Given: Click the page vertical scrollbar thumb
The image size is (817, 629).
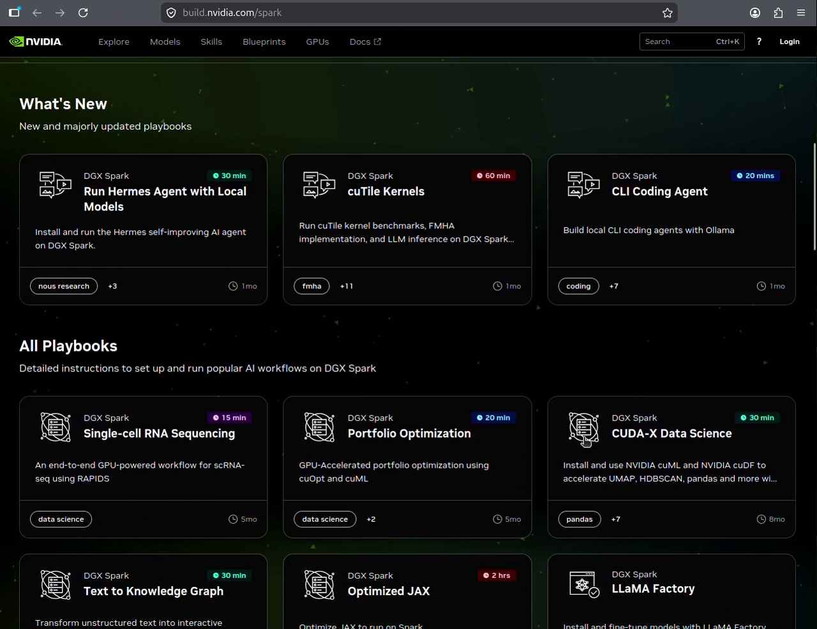Looking at the screenshot, I should click(814, 196).
